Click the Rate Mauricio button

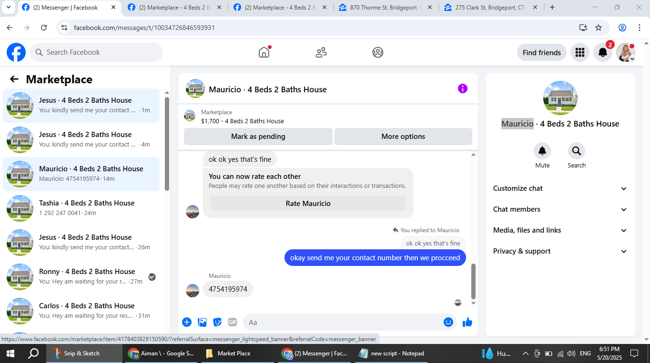(x=308, y=203)
